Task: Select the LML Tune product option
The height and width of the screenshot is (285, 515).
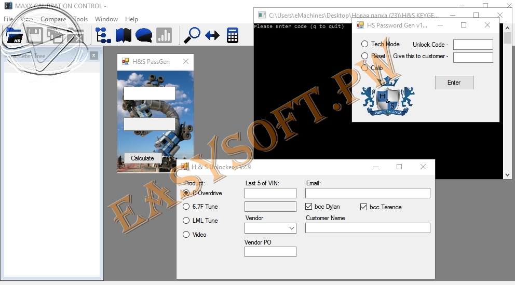Action: click(186, 220)
